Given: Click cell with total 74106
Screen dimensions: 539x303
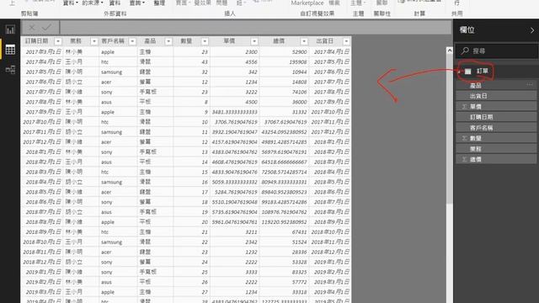Looking at the screenshot, I should 285,92.
